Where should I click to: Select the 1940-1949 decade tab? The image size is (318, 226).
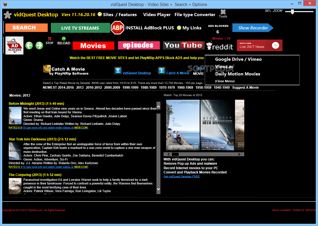click(x=222, y=88)
